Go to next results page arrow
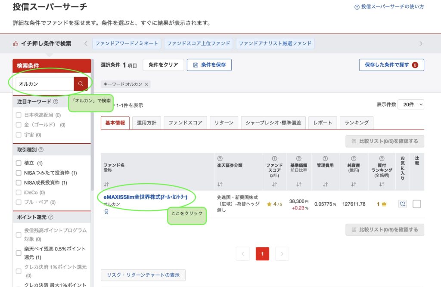Screen dimensions: 441x287 (282, 254)
